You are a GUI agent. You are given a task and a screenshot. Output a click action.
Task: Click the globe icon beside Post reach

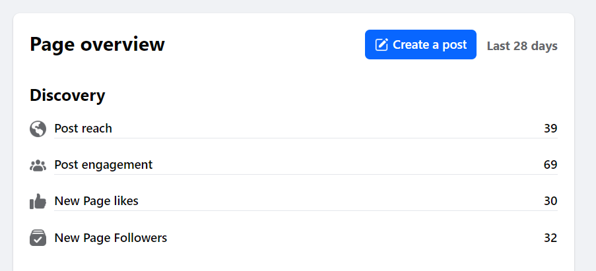point(38,129)
